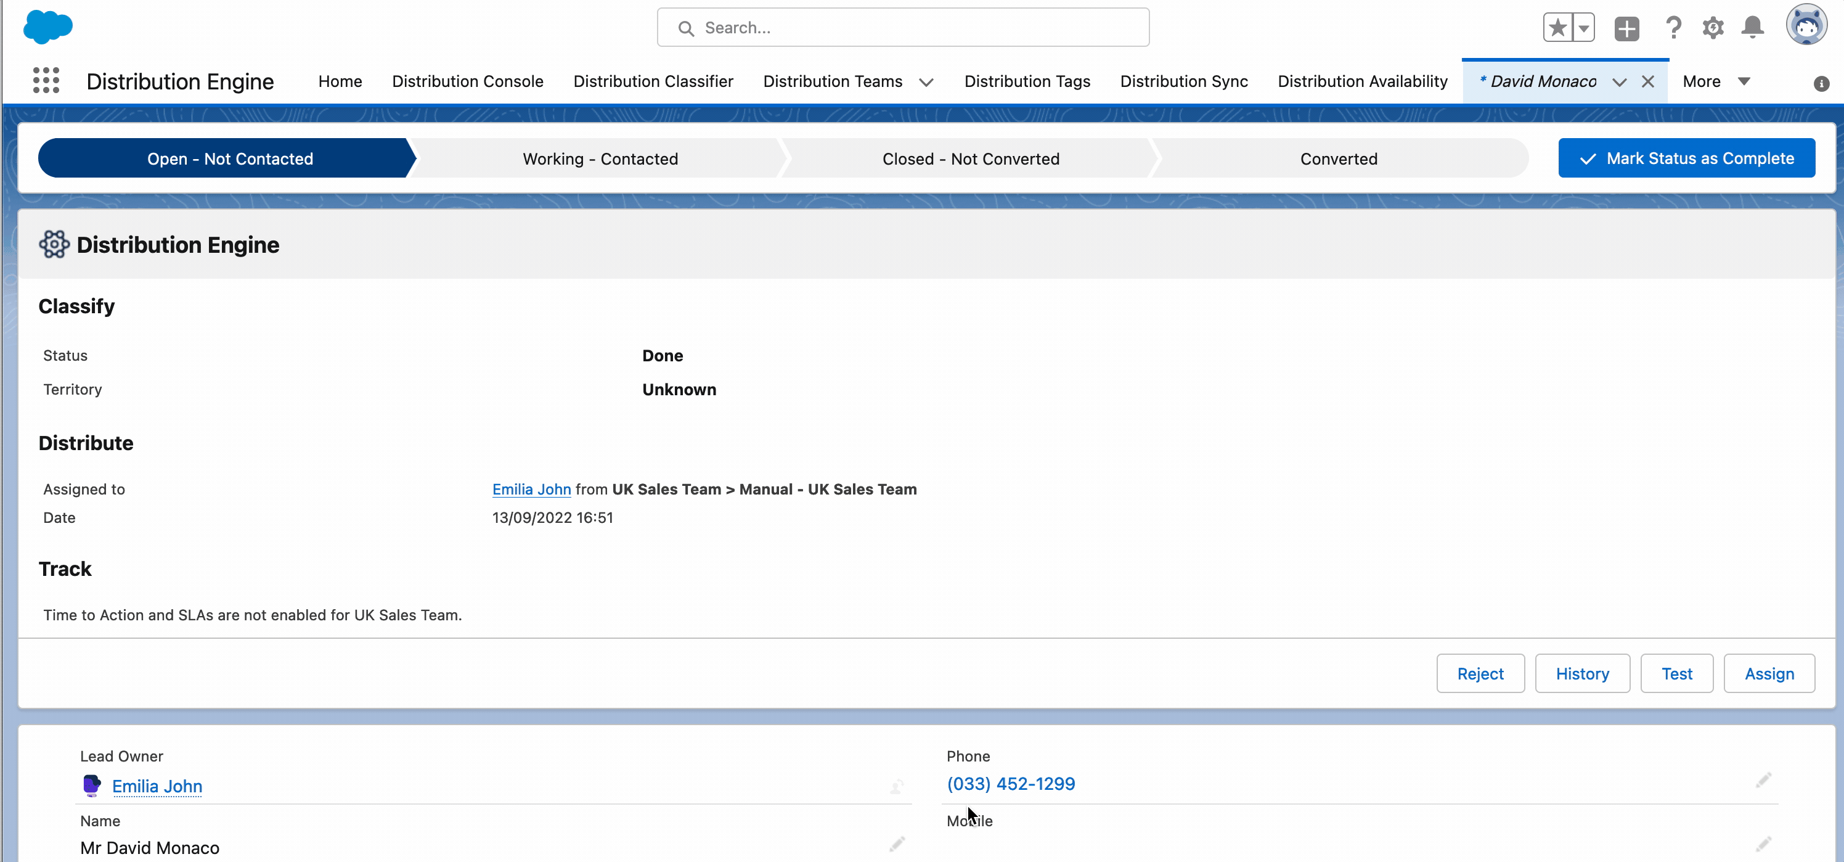1844x862 pixels.
Task: Open the Distribution Teams tab
Action: 833,81
